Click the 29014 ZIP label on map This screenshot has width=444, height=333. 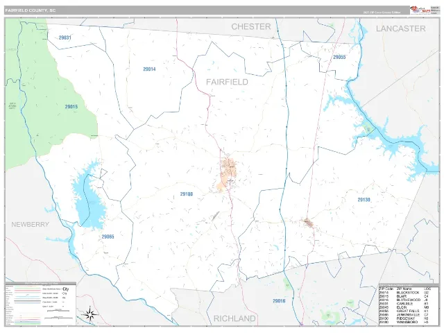click(149, 69)
